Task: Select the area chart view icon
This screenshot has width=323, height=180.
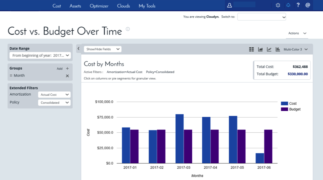Action: (x=260, y=49)
